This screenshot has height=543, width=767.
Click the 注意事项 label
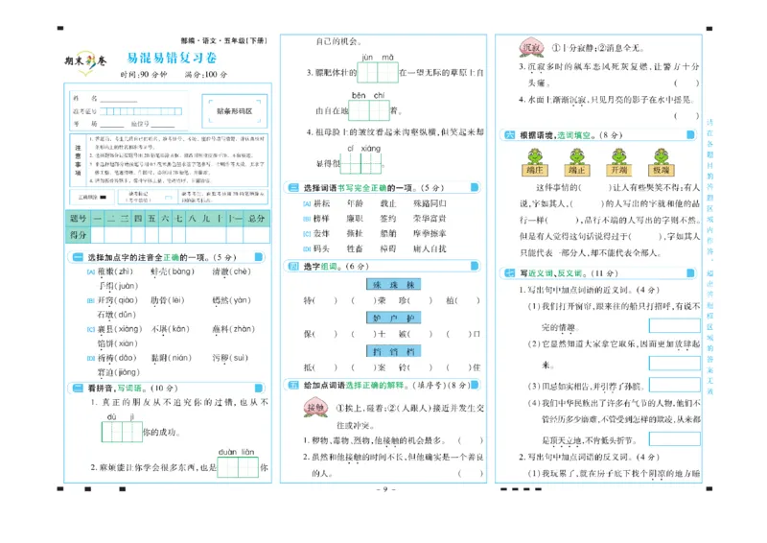(x=78, y=160)
